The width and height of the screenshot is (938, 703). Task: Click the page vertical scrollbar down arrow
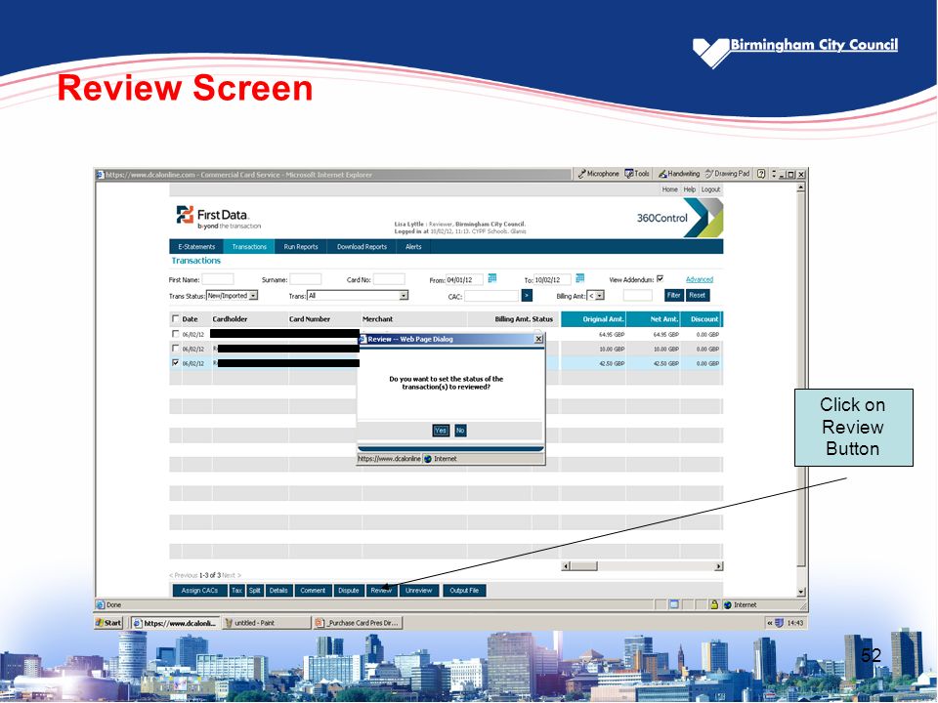click(801, 592)
